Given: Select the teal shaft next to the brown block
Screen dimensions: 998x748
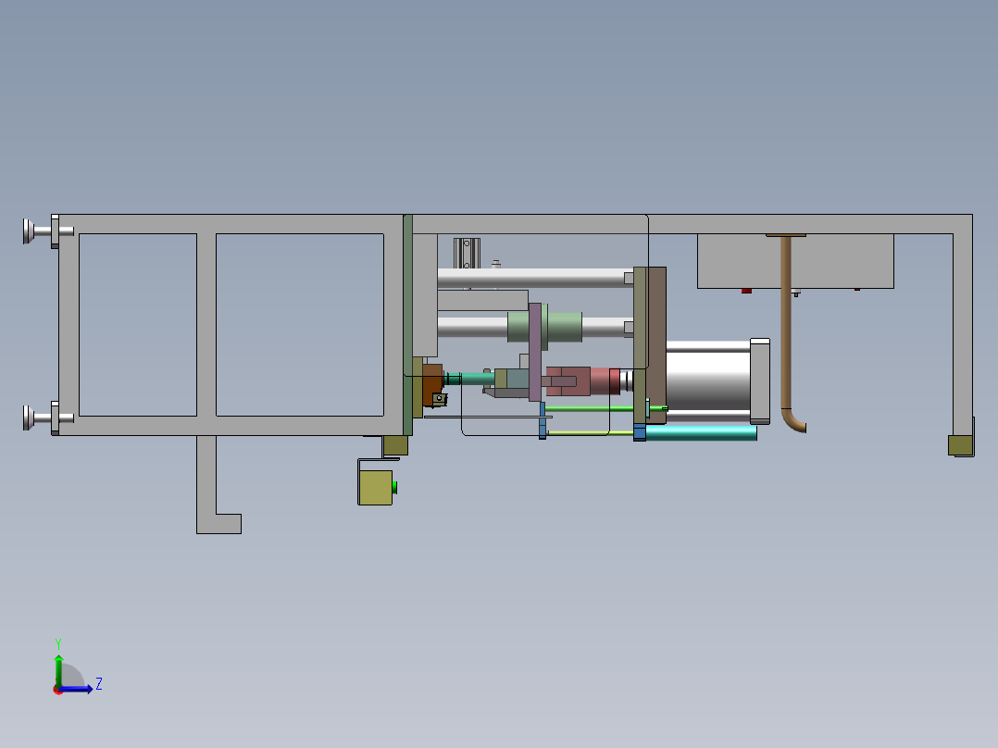Looking at the screenshot, I should pos(469,379).
